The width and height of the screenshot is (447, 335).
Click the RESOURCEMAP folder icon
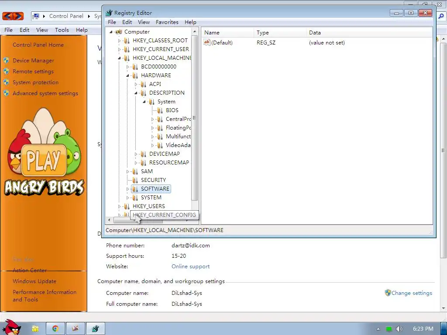coord(143,163)
